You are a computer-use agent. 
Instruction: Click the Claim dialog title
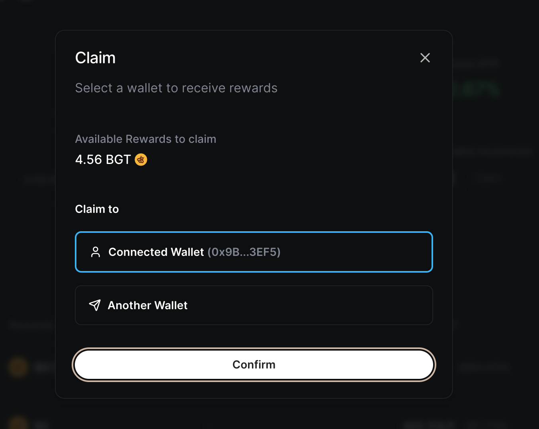point(95,58)
